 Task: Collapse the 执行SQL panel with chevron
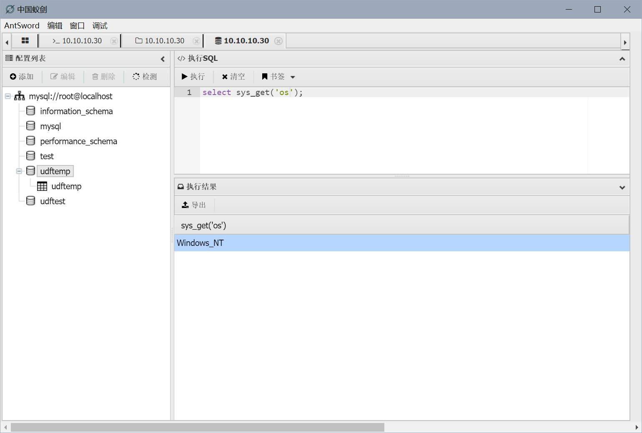click(x=622, y=59)
